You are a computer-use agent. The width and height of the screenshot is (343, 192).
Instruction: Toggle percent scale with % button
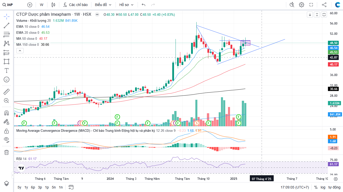point(316,187)
